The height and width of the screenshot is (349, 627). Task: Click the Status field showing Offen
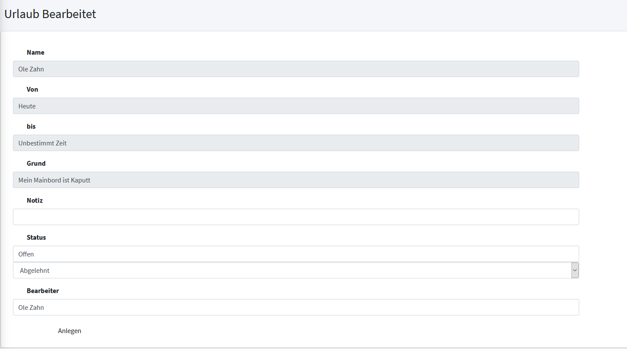click(x=296, y=254)
